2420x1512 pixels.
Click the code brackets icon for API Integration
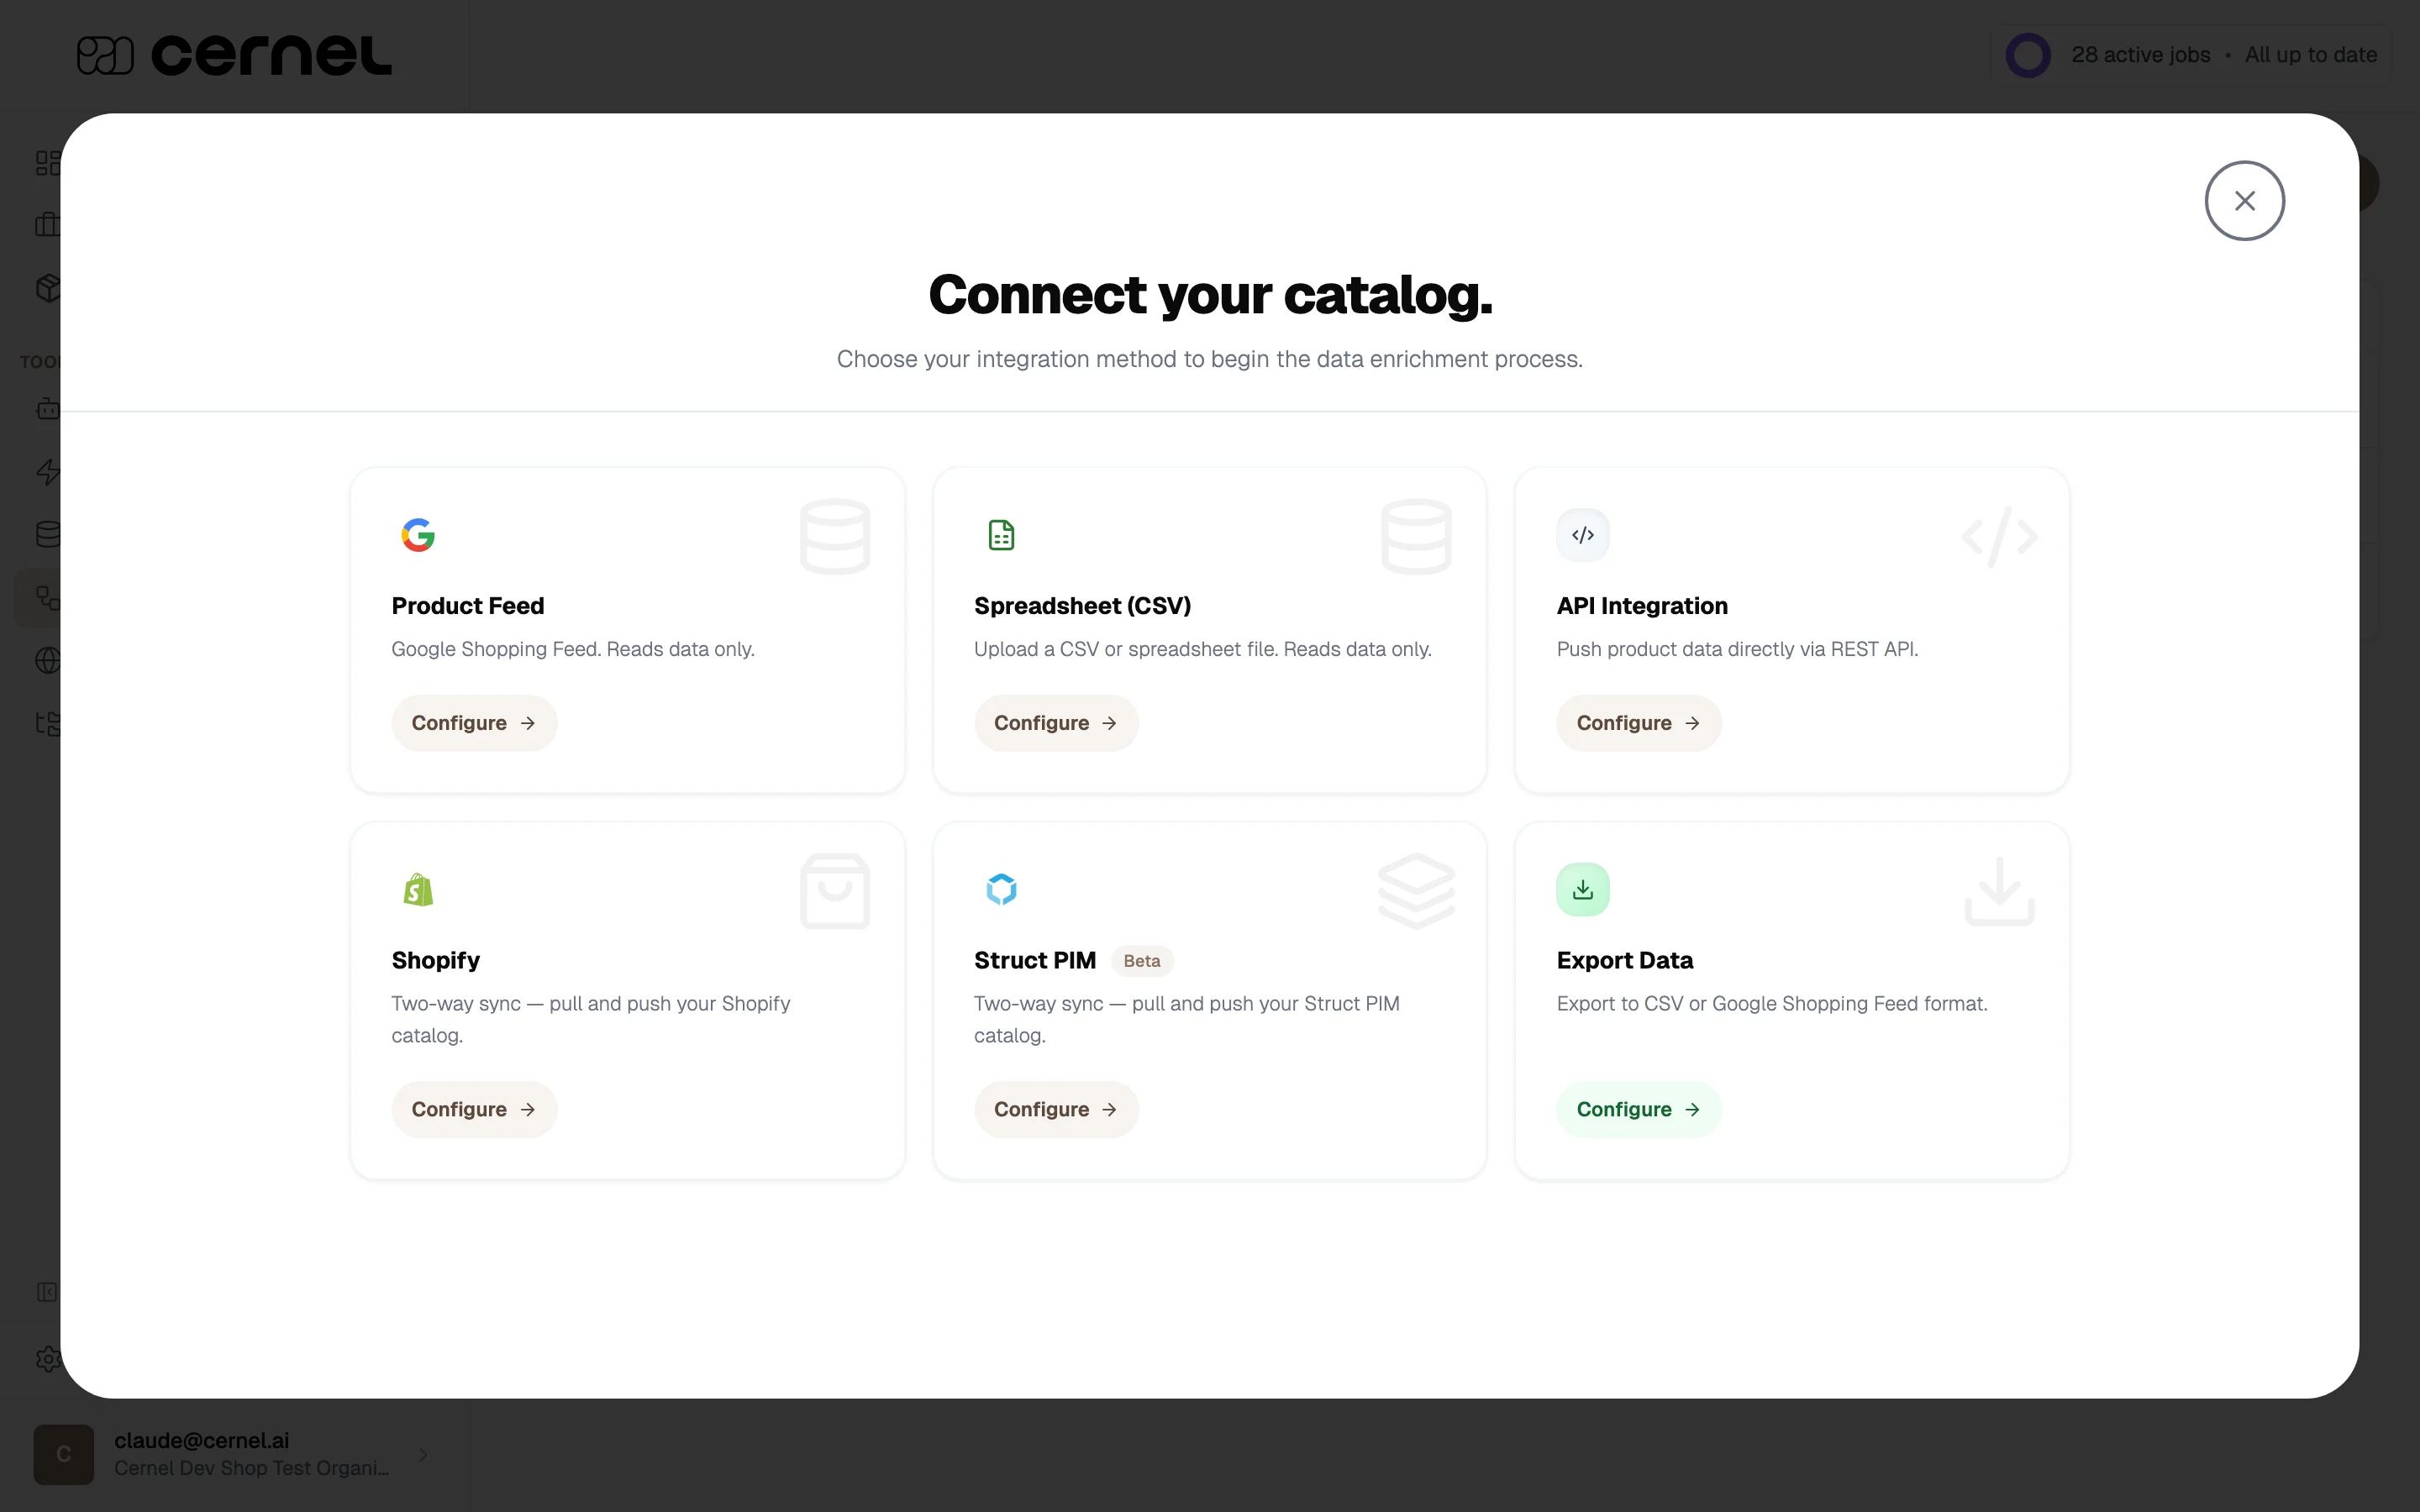(1583, 535)
